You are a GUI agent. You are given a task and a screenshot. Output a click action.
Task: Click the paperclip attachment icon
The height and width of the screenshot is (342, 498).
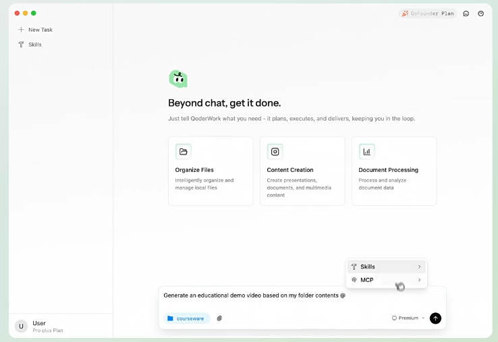tap(219, 318)
